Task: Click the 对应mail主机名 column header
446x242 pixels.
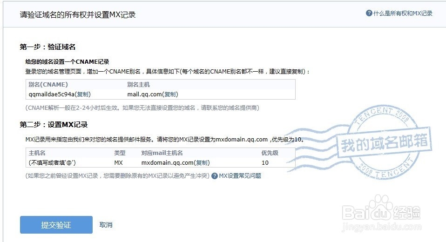Action: coord(162,153)
